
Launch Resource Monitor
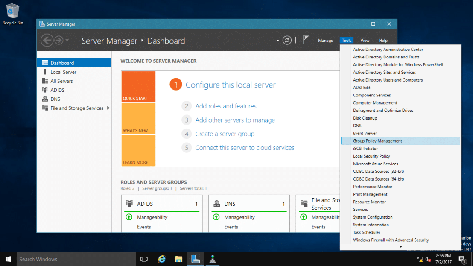coord(400,202)
